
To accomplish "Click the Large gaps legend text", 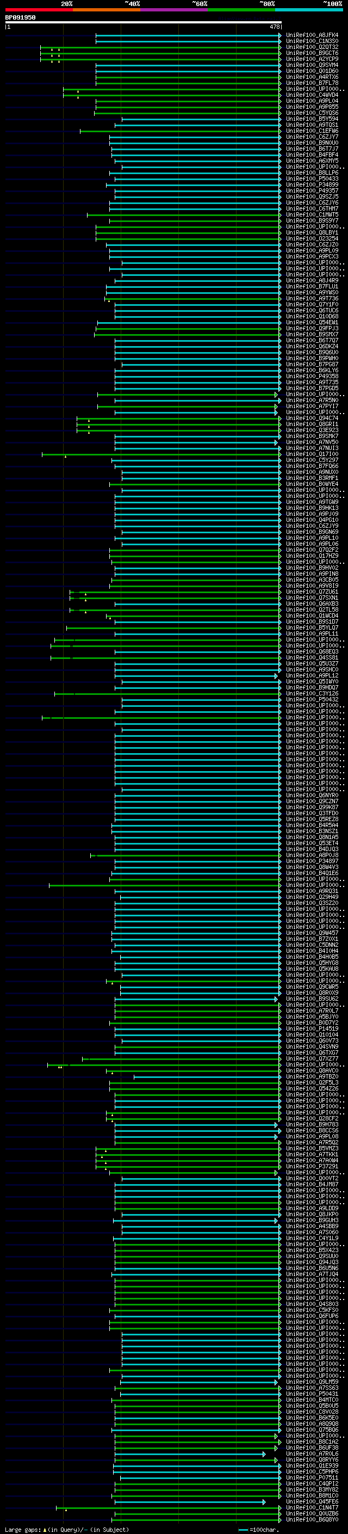I will pyautogui.click(x=23, y=1529).
